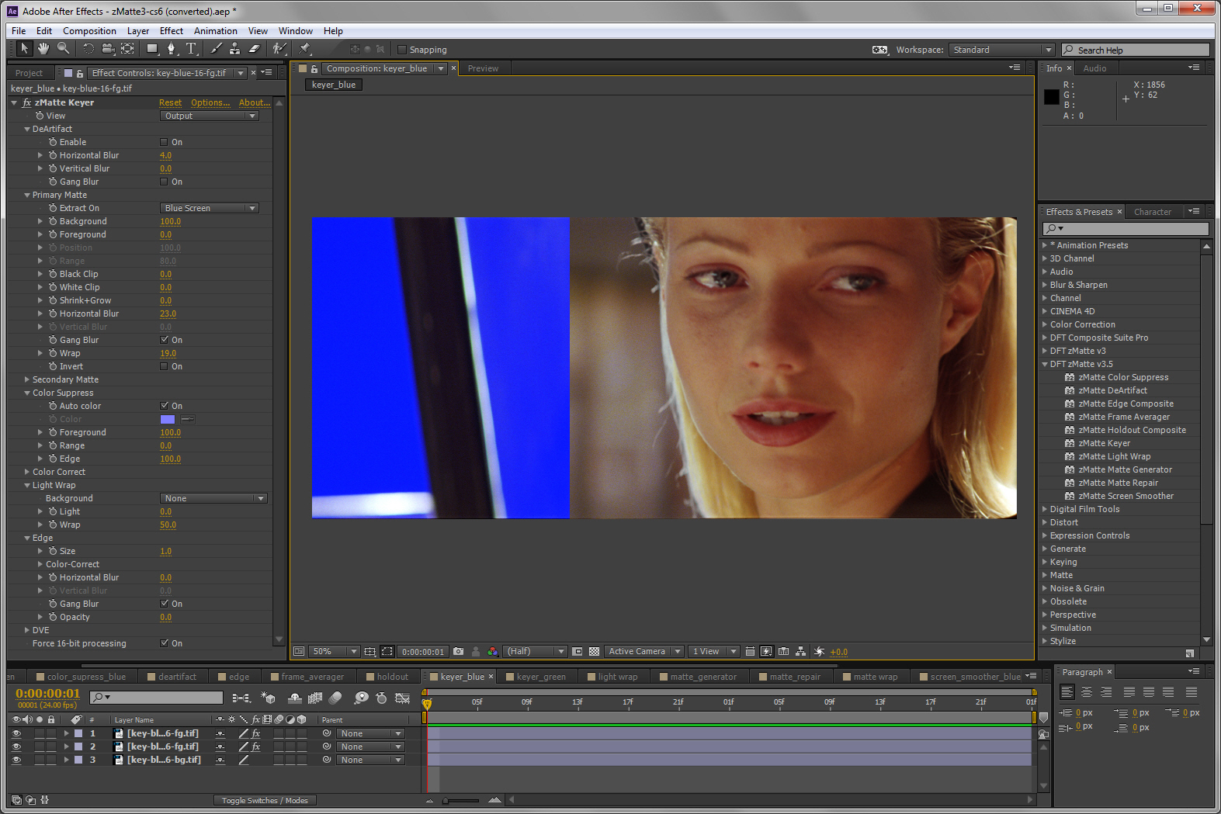Open the Extract On dropdown

click(x=210, y=208)
